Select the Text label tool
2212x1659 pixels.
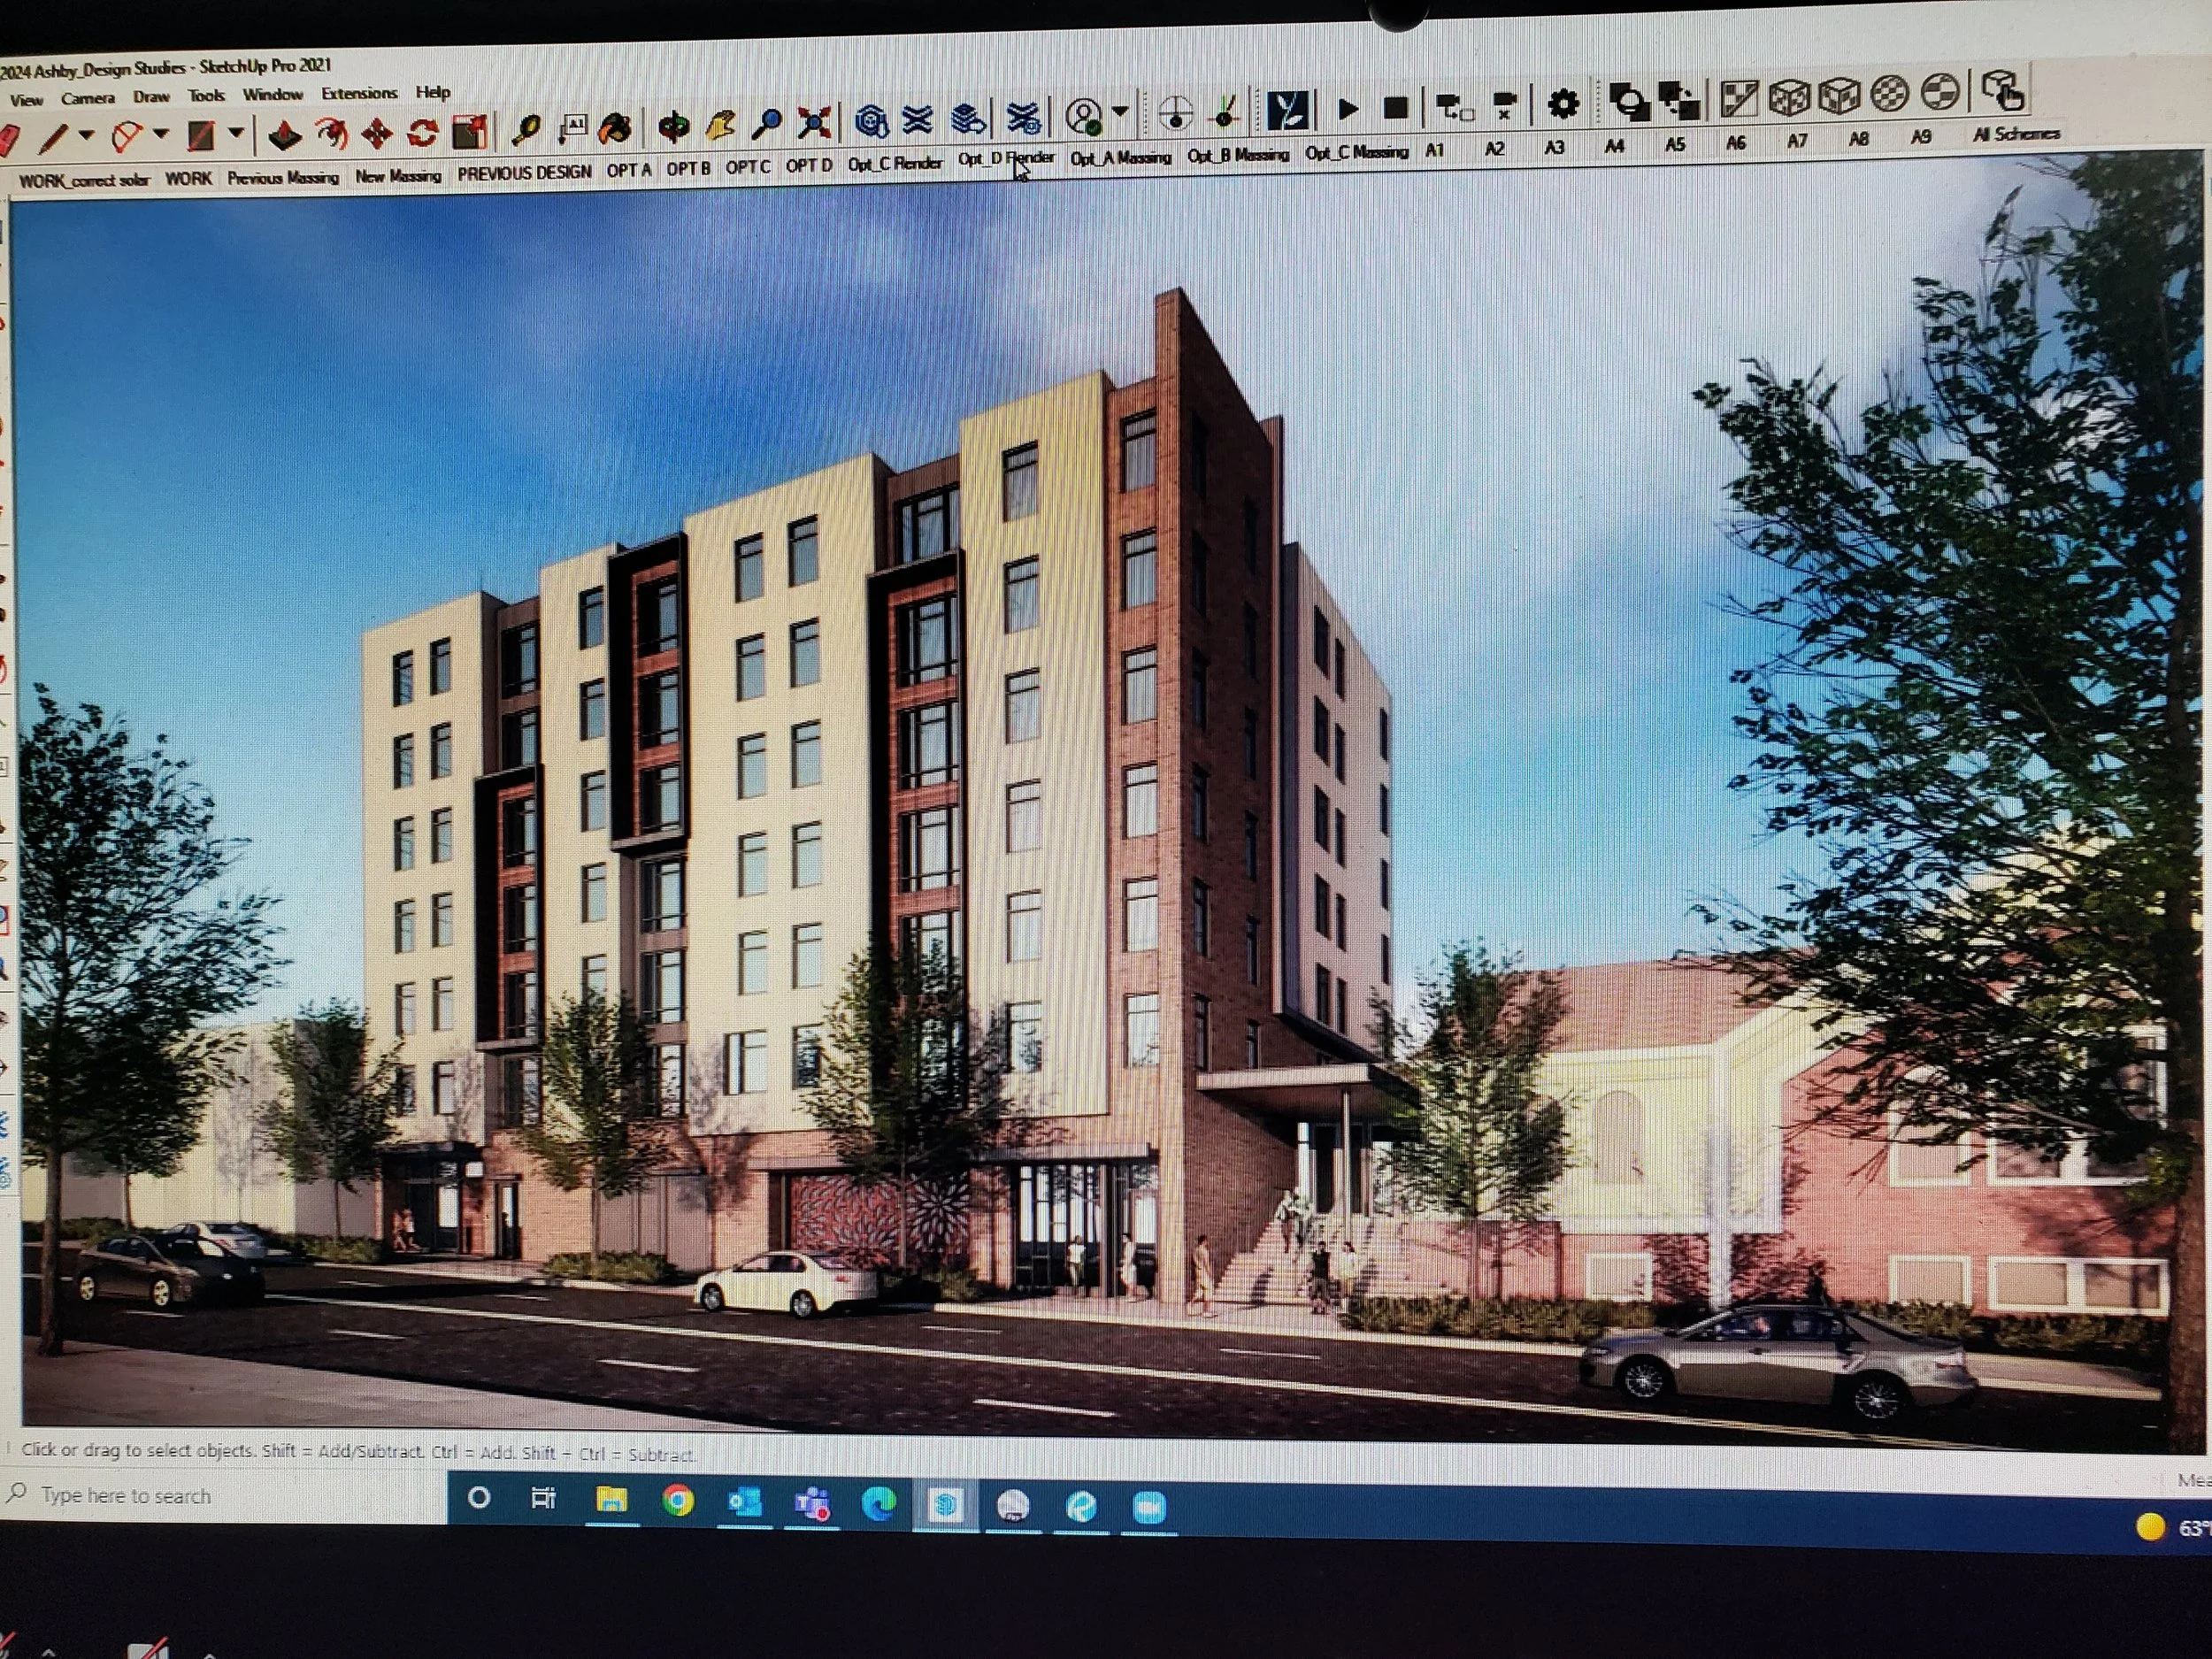point(573,128)
